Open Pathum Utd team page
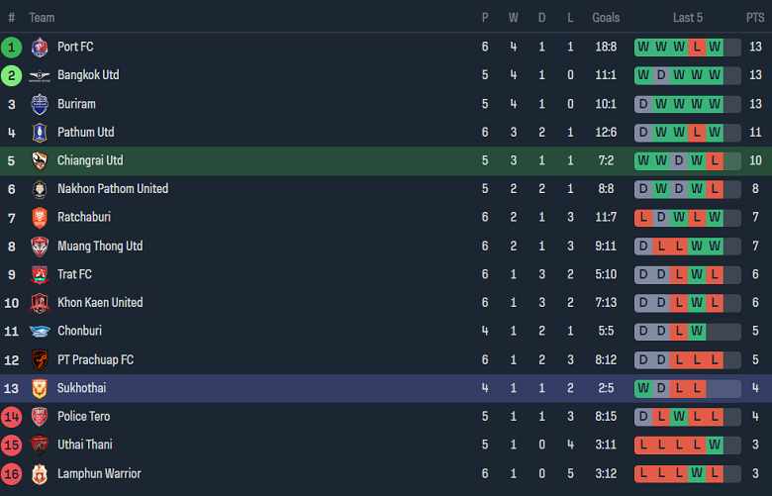This screenshot has height=496, width=772. tap(85, 132)
